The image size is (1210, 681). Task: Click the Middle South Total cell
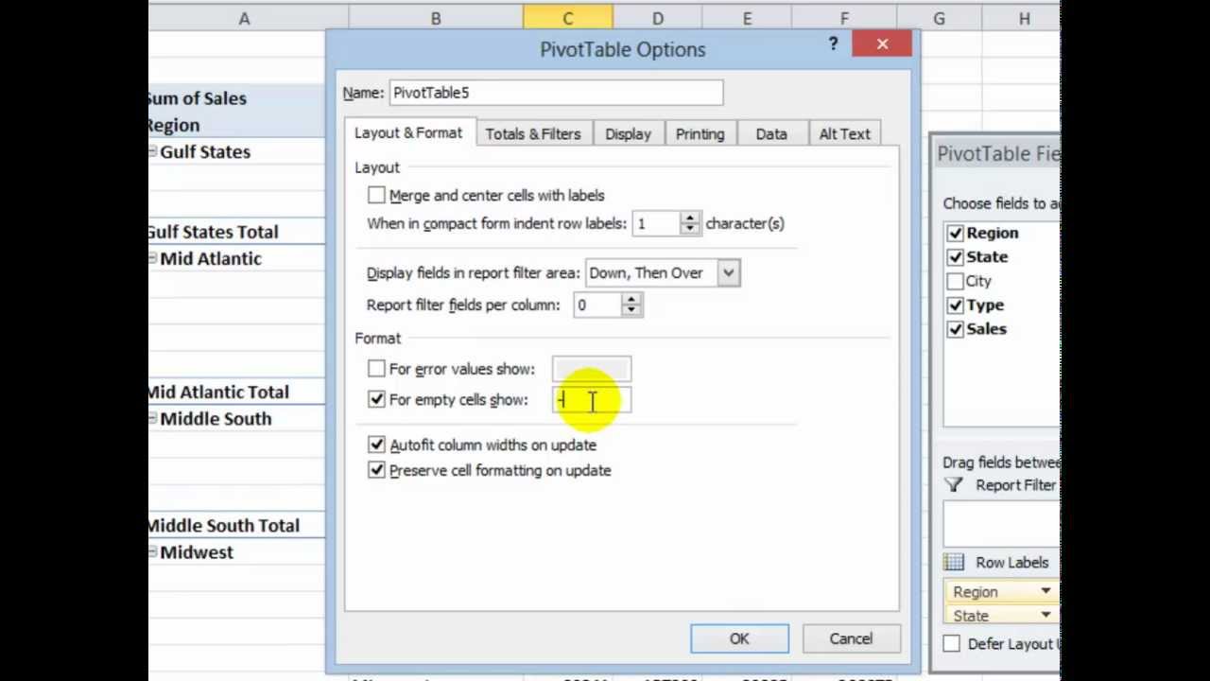[236, 525]
